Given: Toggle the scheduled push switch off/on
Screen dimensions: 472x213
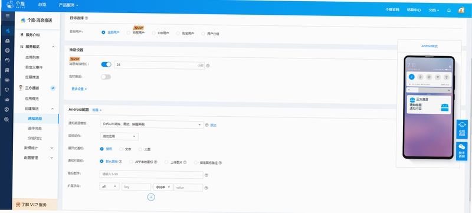Looking at the screenshot, I should click(x=106, y=77).
